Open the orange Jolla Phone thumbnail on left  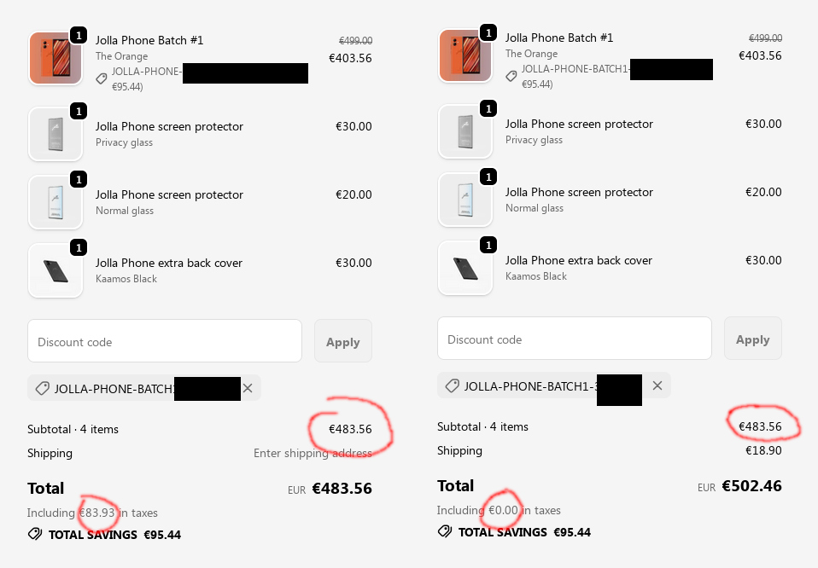coord(56,58)
